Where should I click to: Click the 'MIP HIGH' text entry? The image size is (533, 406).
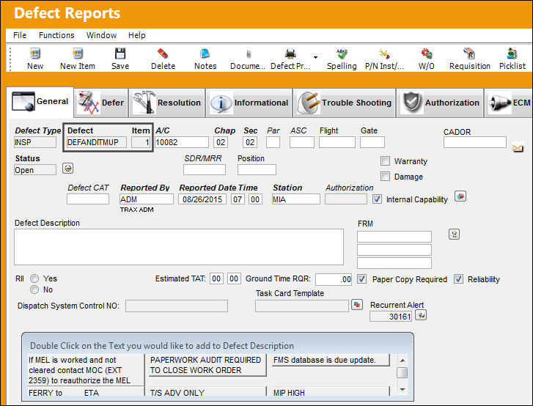pos(331,392)
